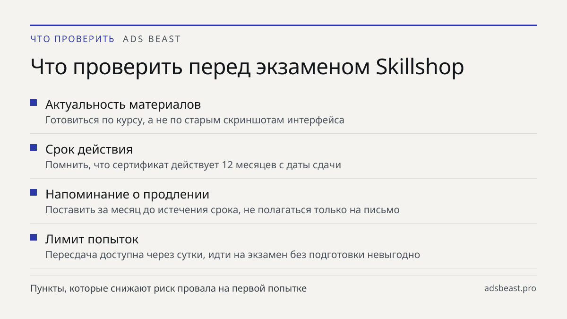Click the 'ADS BEAST' brand label
The width and height of the screenshot is (567, 319).
(152, 39)
